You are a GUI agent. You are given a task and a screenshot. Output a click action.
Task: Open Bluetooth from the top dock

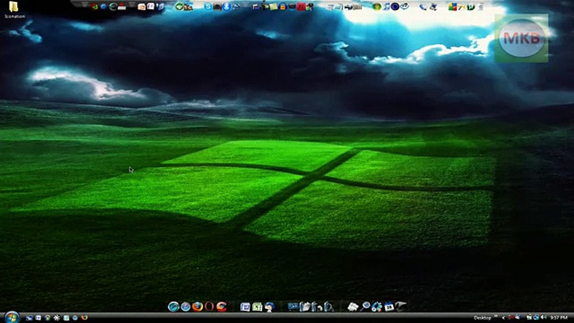click(226, 6)
